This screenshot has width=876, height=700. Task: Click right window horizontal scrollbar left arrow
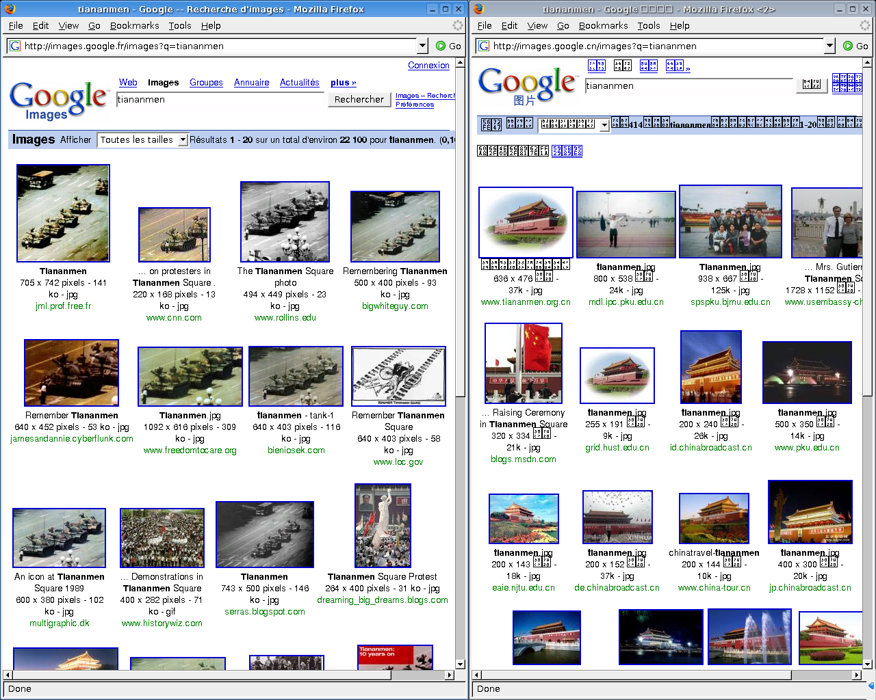click(477, 675)
